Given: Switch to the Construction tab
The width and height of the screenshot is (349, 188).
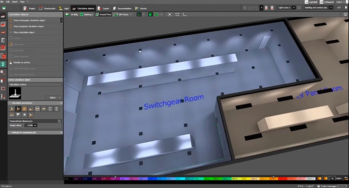Looking at the screenshot, I should click(47, 8).
